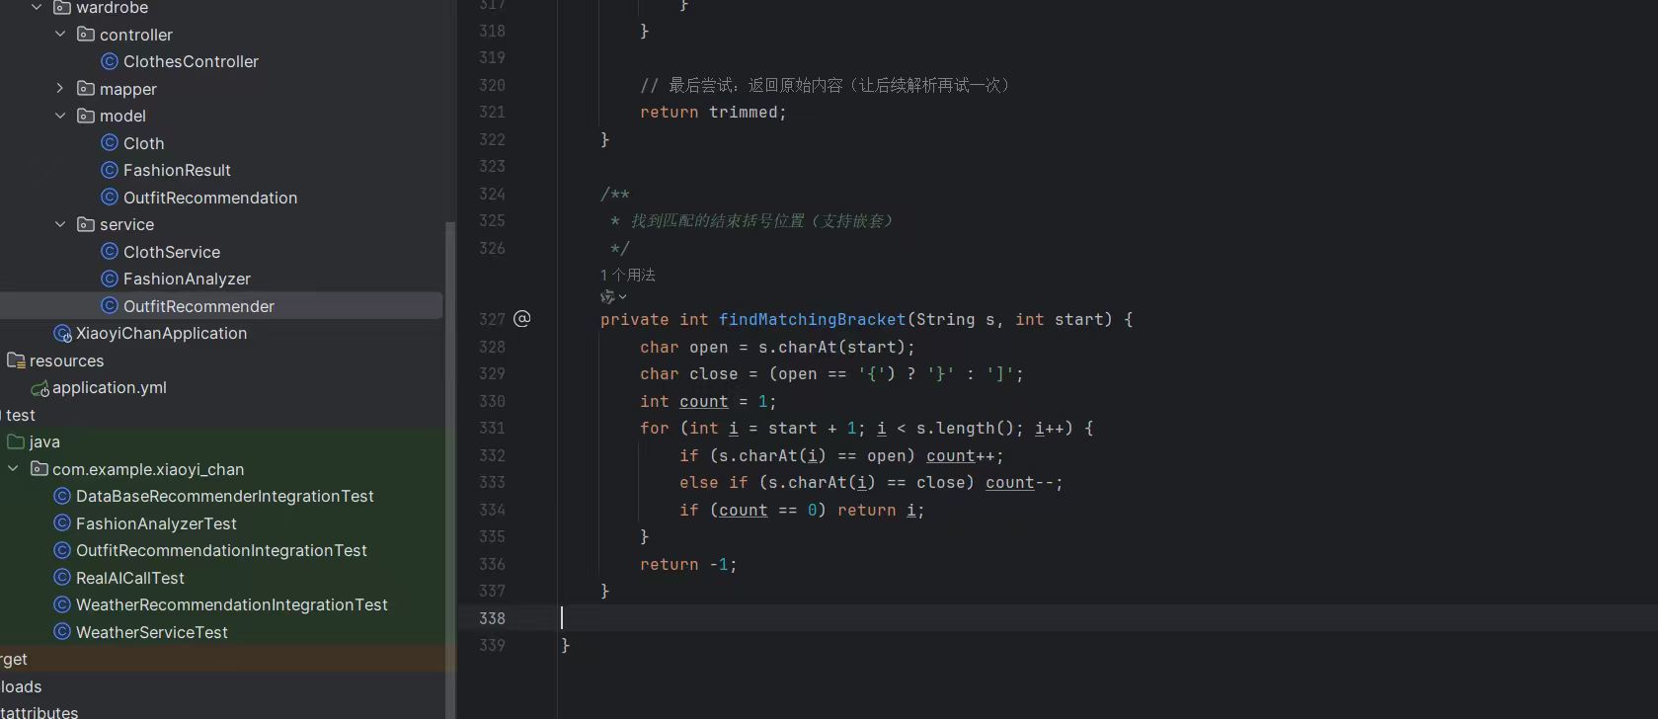Click the service package folder icon

pyautogui.click(x=86, y=224)
